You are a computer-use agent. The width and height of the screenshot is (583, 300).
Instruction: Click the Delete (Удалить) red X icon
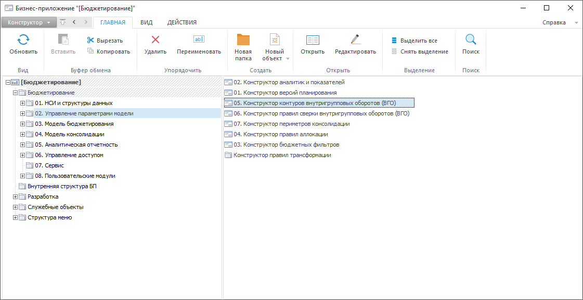point(155,40)
